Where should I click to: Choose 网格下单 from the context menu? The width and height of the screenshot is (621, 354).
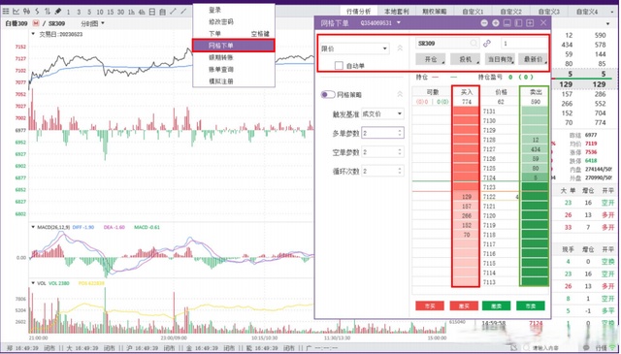(233, 46)
